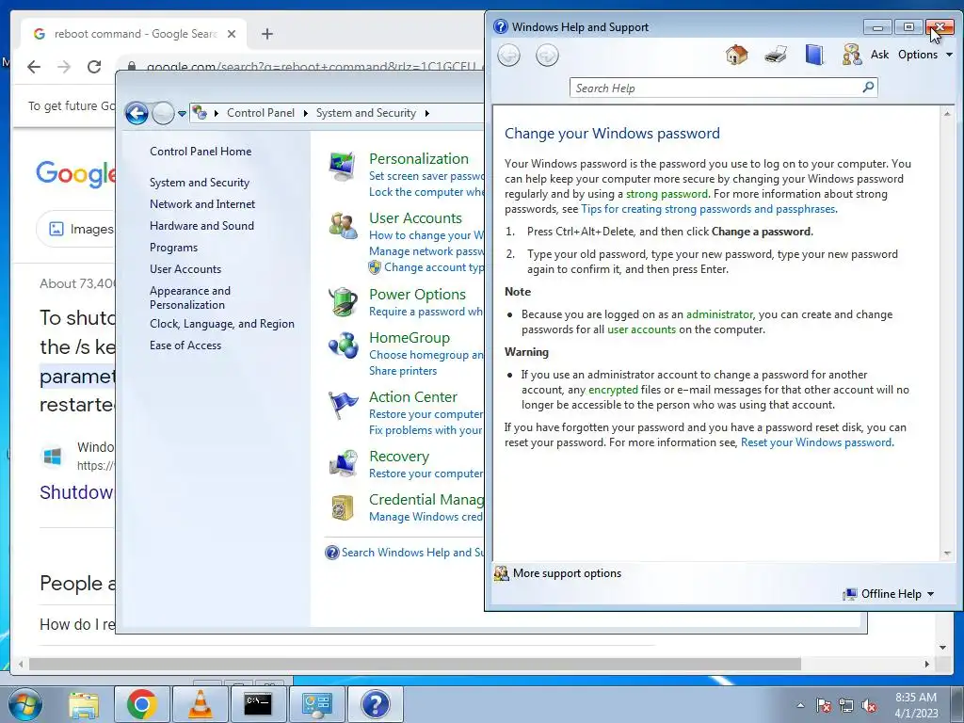Click 'System and Security' breadcrumb segment
The image size is (964, 723).
366,113
